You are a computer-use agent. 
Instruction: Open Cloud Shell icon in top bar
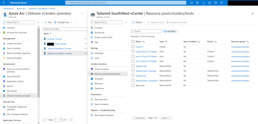coord(191,3)
